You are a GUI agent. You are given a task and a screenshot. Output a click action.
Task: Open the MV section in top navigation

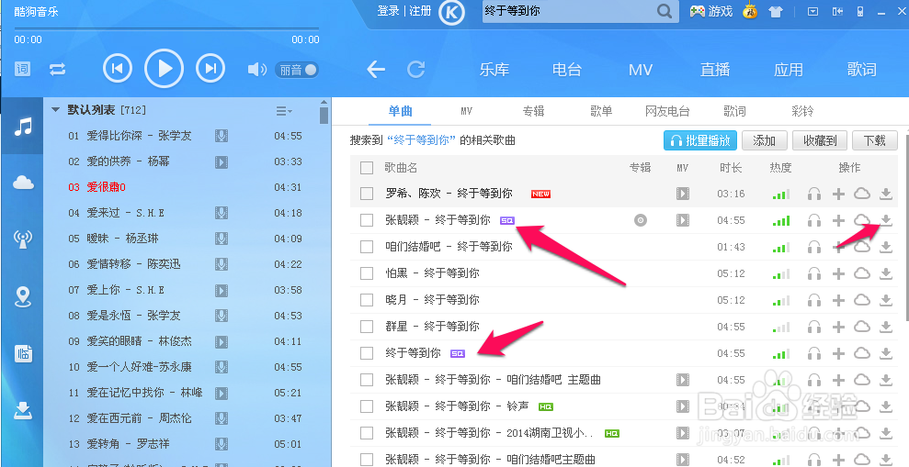click(x=641, y=70)
